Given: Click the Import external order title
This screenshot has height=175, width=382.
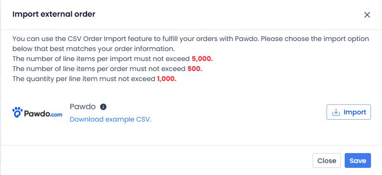Looking at the screenshot, I should 54,14.
